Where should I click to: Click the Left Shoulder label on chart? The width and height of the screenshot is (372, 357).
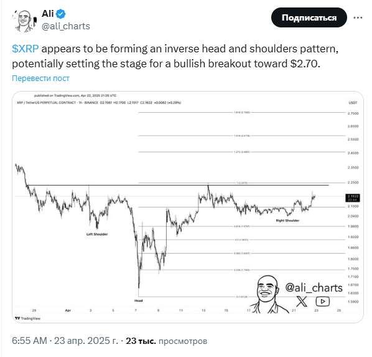(x=97, y=234)
